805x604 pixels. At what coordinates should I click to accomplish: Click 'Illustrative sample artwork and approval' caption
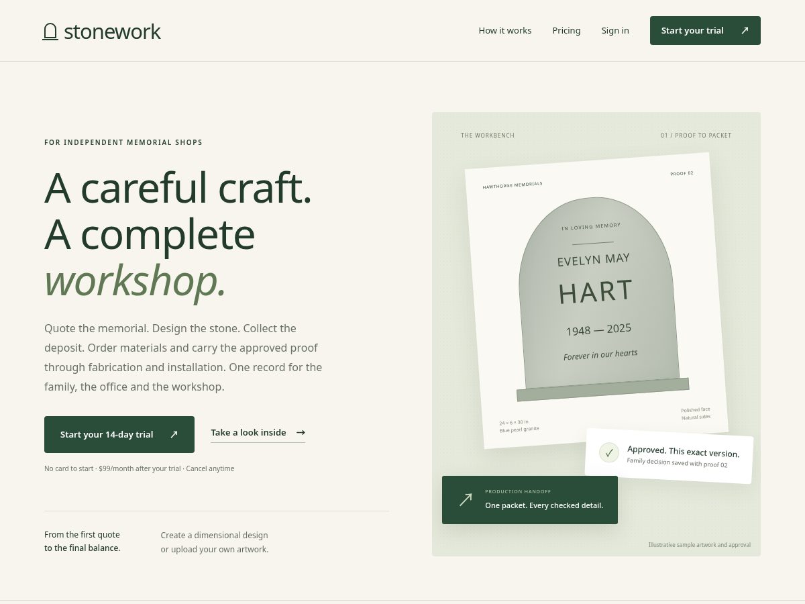coord(700,545)
